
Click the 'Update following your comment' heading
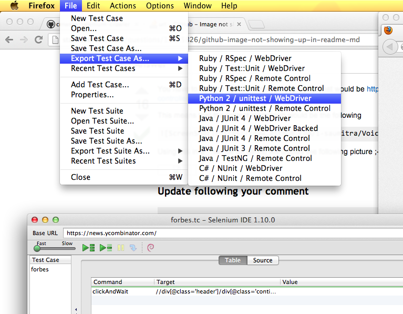pos(233,191)
